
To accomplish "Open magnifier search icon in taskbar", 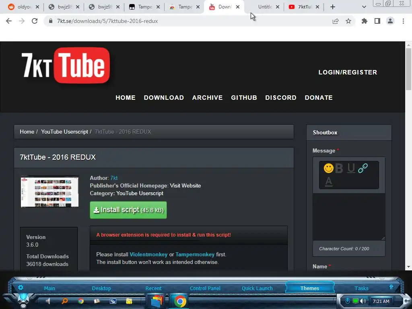I will [64, 301].
